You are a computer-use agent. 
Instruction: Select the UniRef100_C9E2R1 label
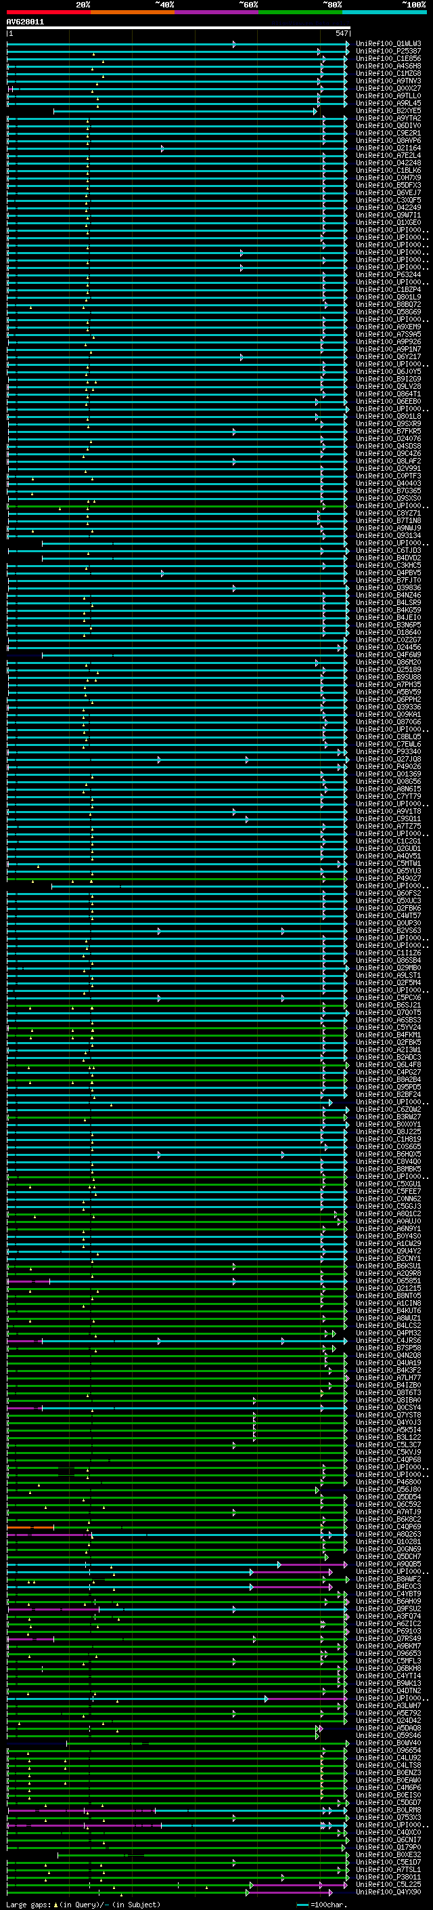388,133
